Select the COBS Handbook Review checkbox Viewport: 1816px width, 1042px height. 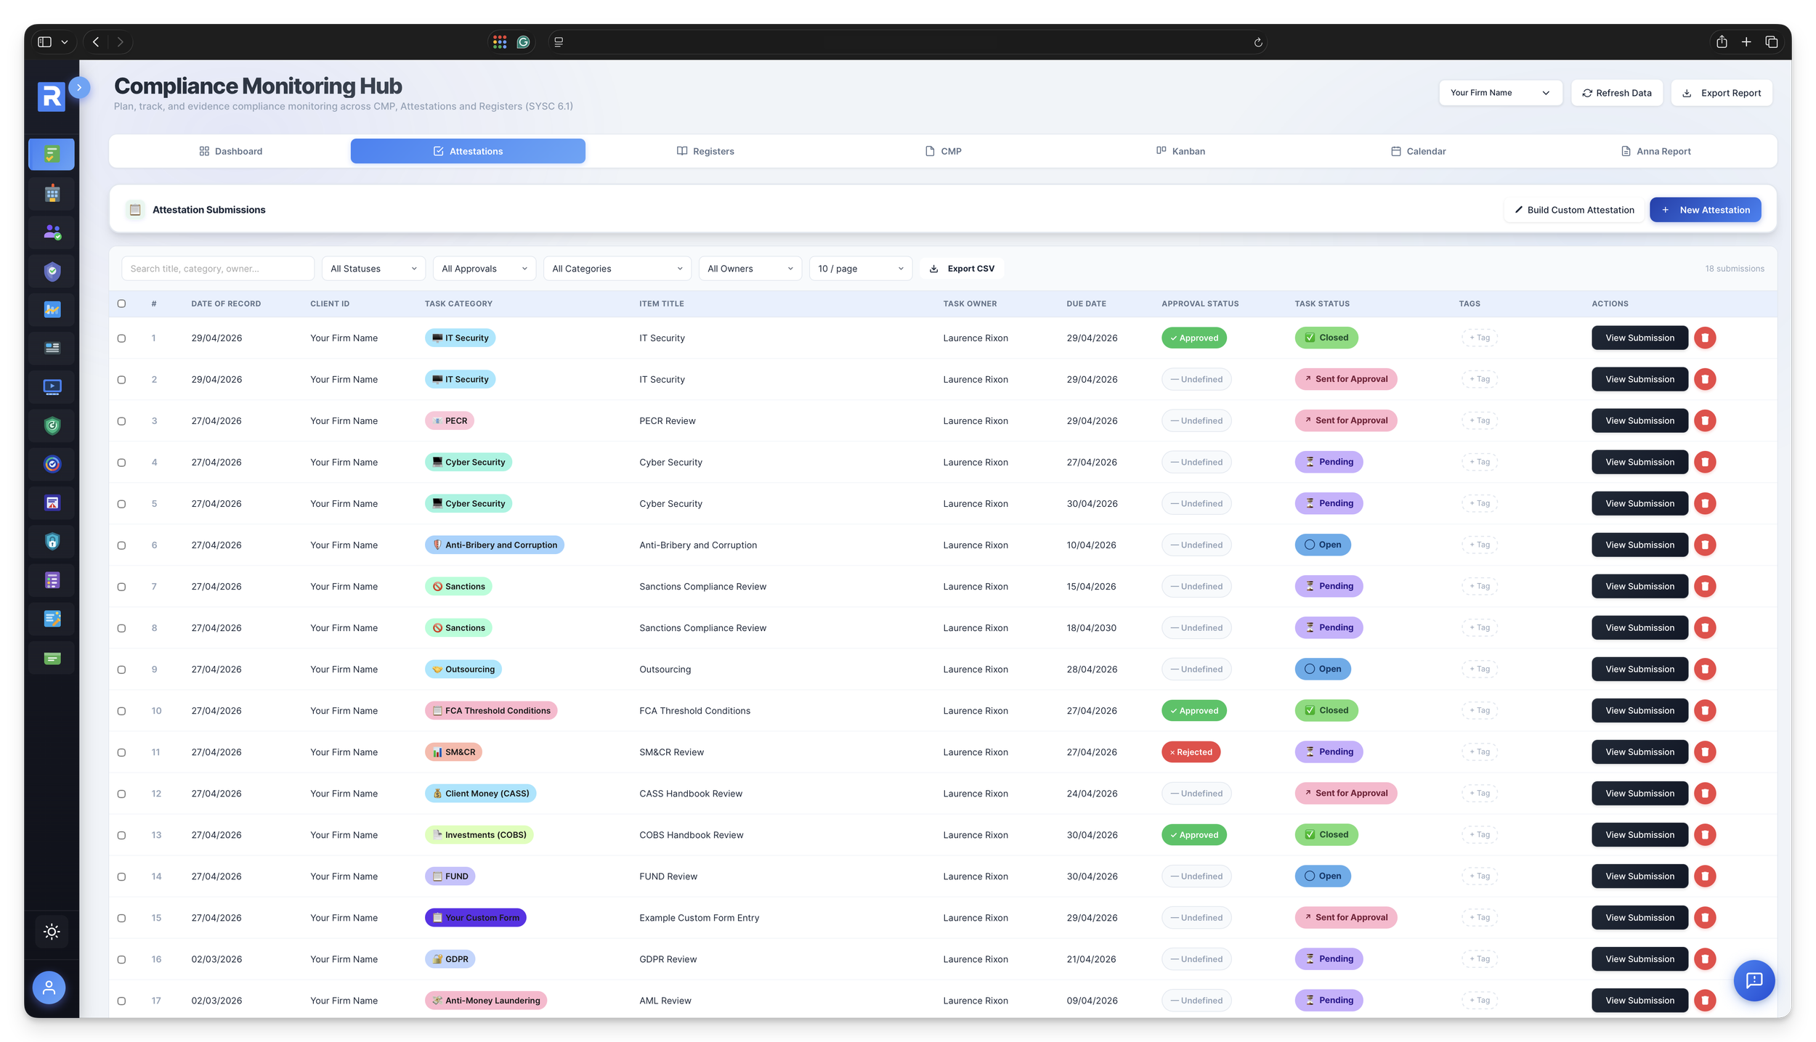pos(121,835)
